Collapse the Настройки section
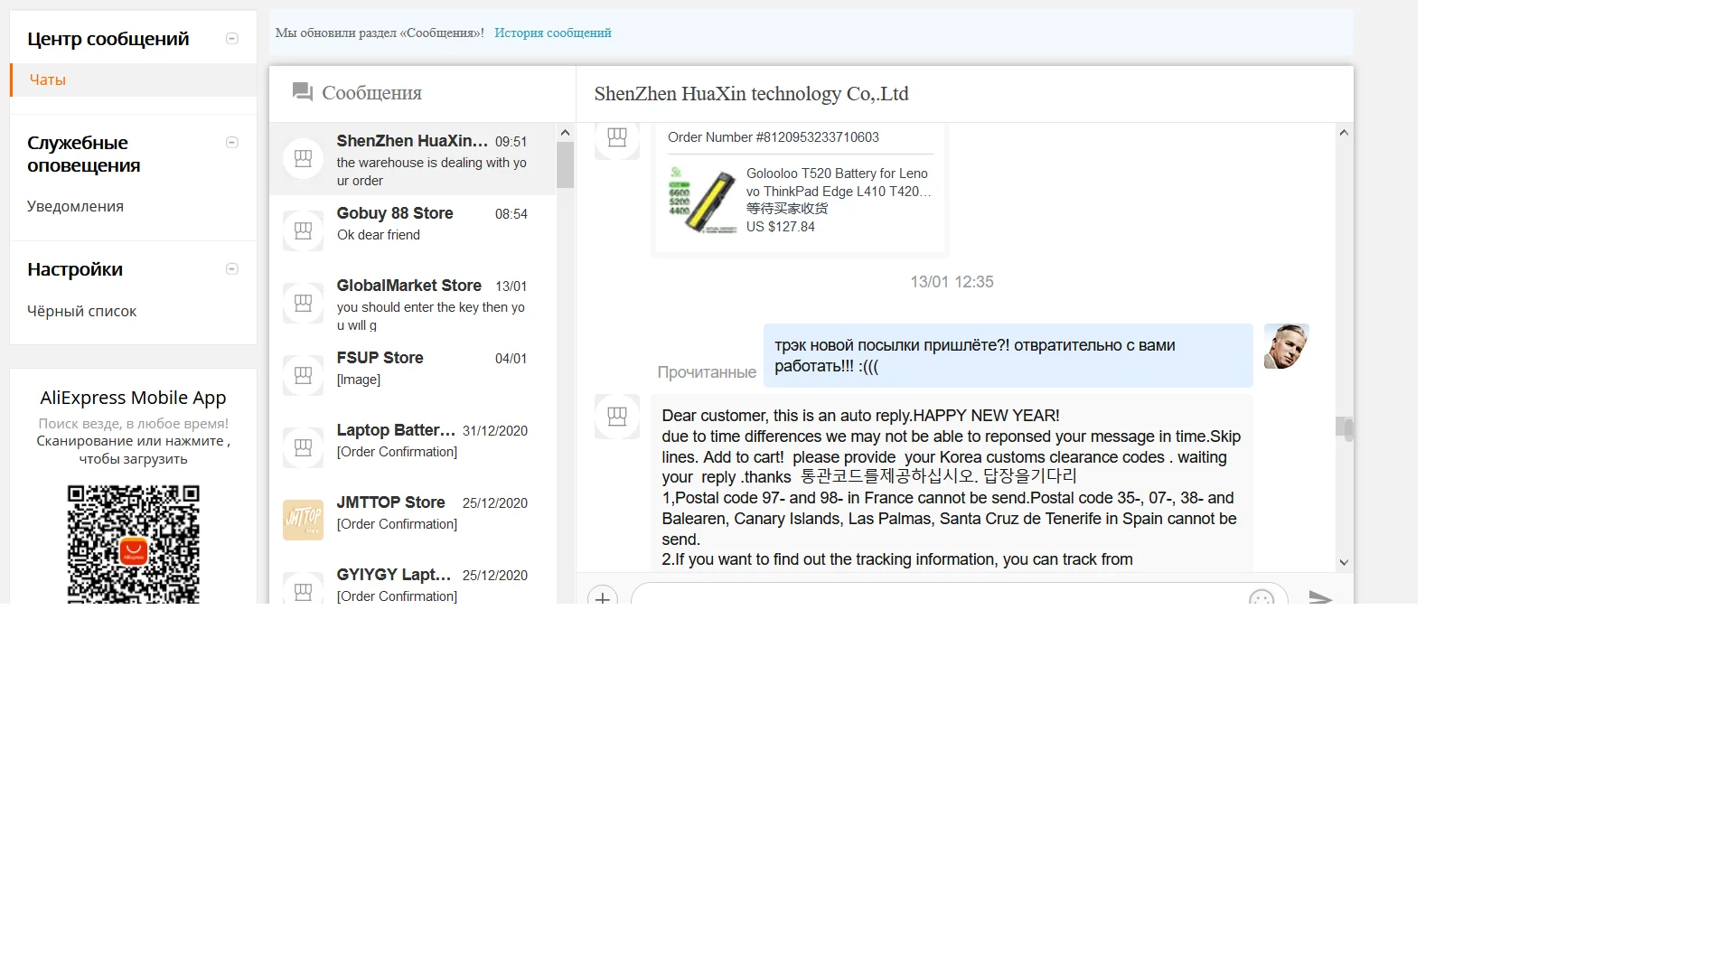 click(x=231, y=269)
